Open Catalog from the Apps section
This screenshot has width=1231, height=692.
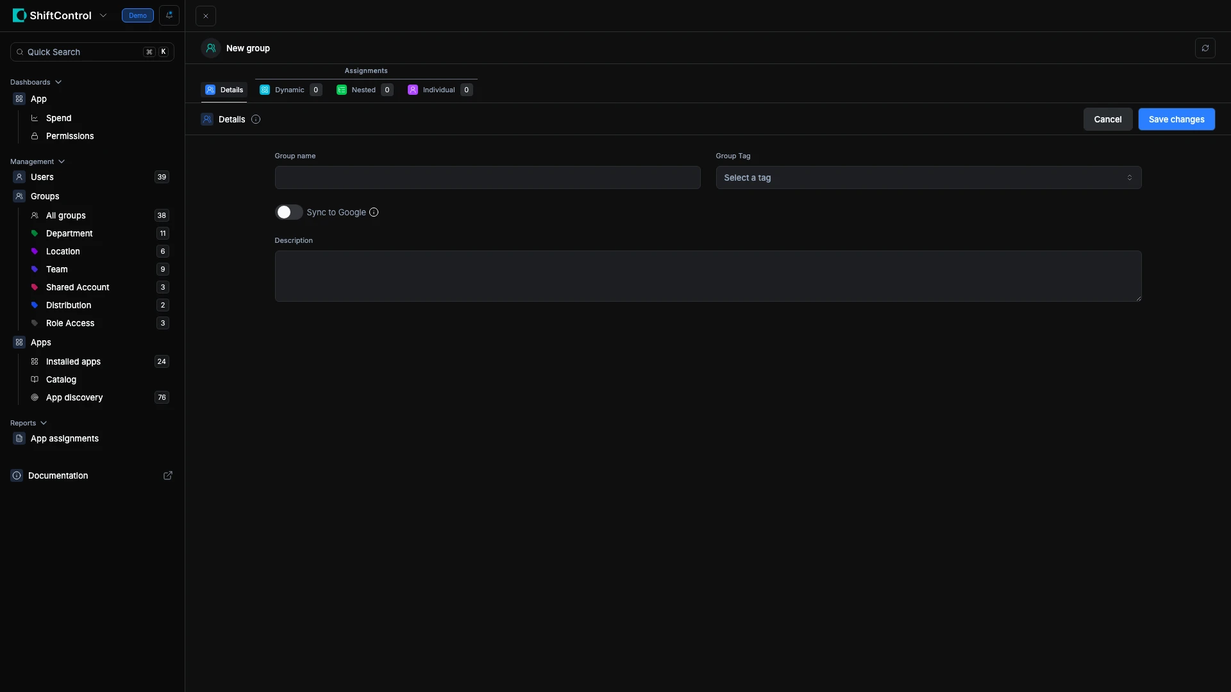[61, 379]
